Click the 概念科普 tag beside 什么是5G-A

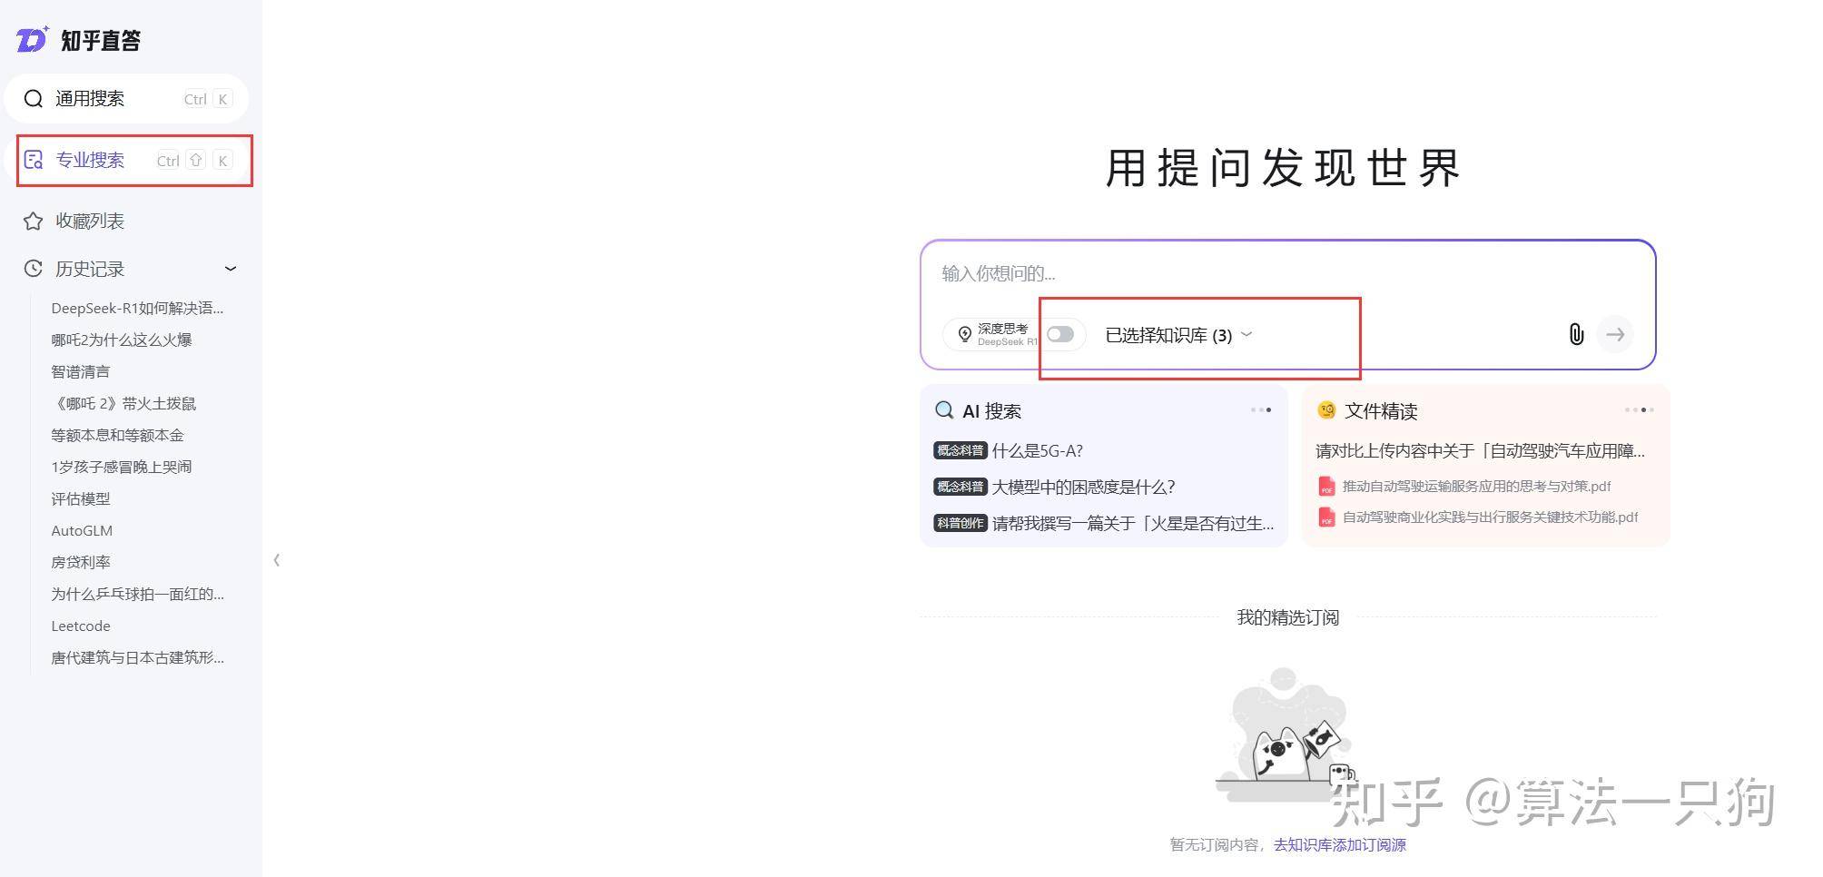(x=960, y=450)
